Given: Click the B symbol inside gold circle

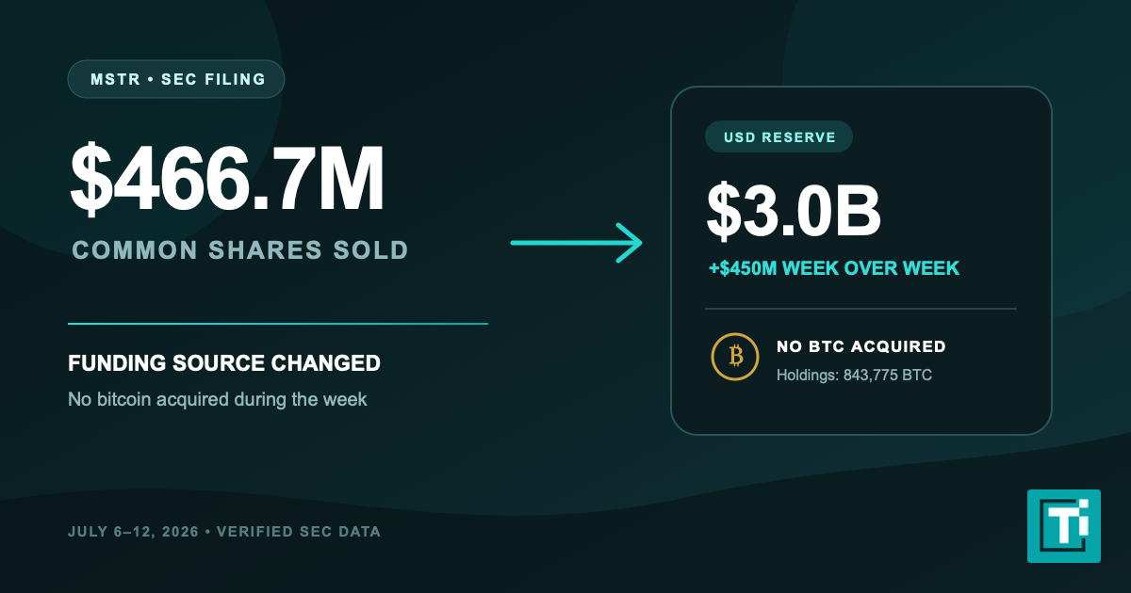Looking at the screenshot, I should point(735,357).
